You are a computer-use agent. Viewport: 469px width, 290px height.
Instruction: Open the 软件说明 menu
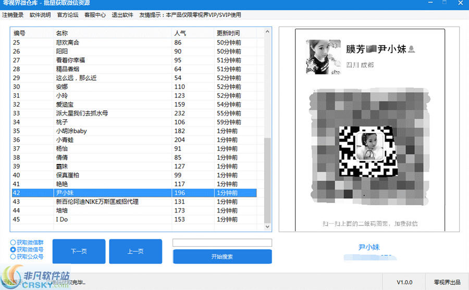pyautogui.click(x=40, y=15)
